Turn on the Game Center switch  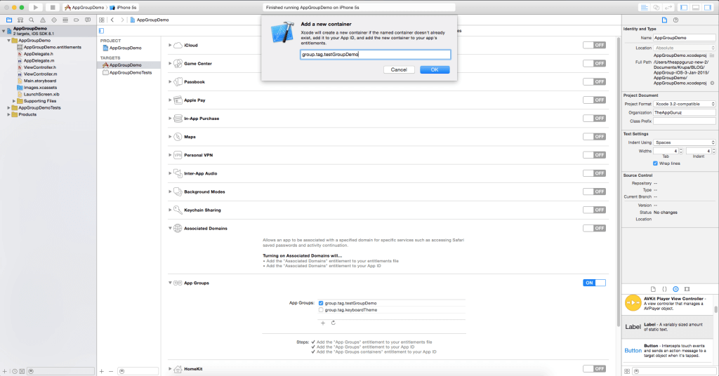click(x=594, y=63)
